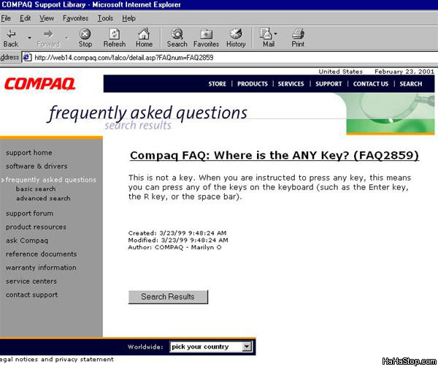Show browsing History icon
This screenshot has width=438, height=367.
pos(236,34)
